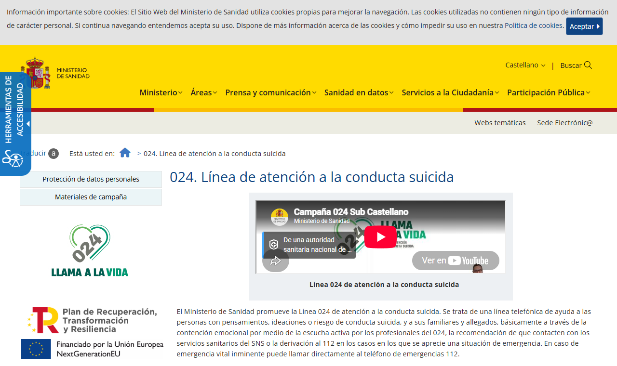Click the accessibility tools figure icon
This screenshot has width=617, height=366.
click(x=13, y=158)
